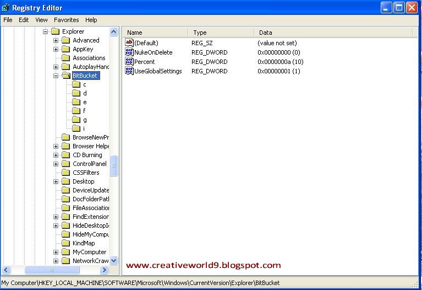Image resolution: width=422 pixels, height=290 pixels.
Task: Expand the MyComputer key
Action: (x=56, y=252)
